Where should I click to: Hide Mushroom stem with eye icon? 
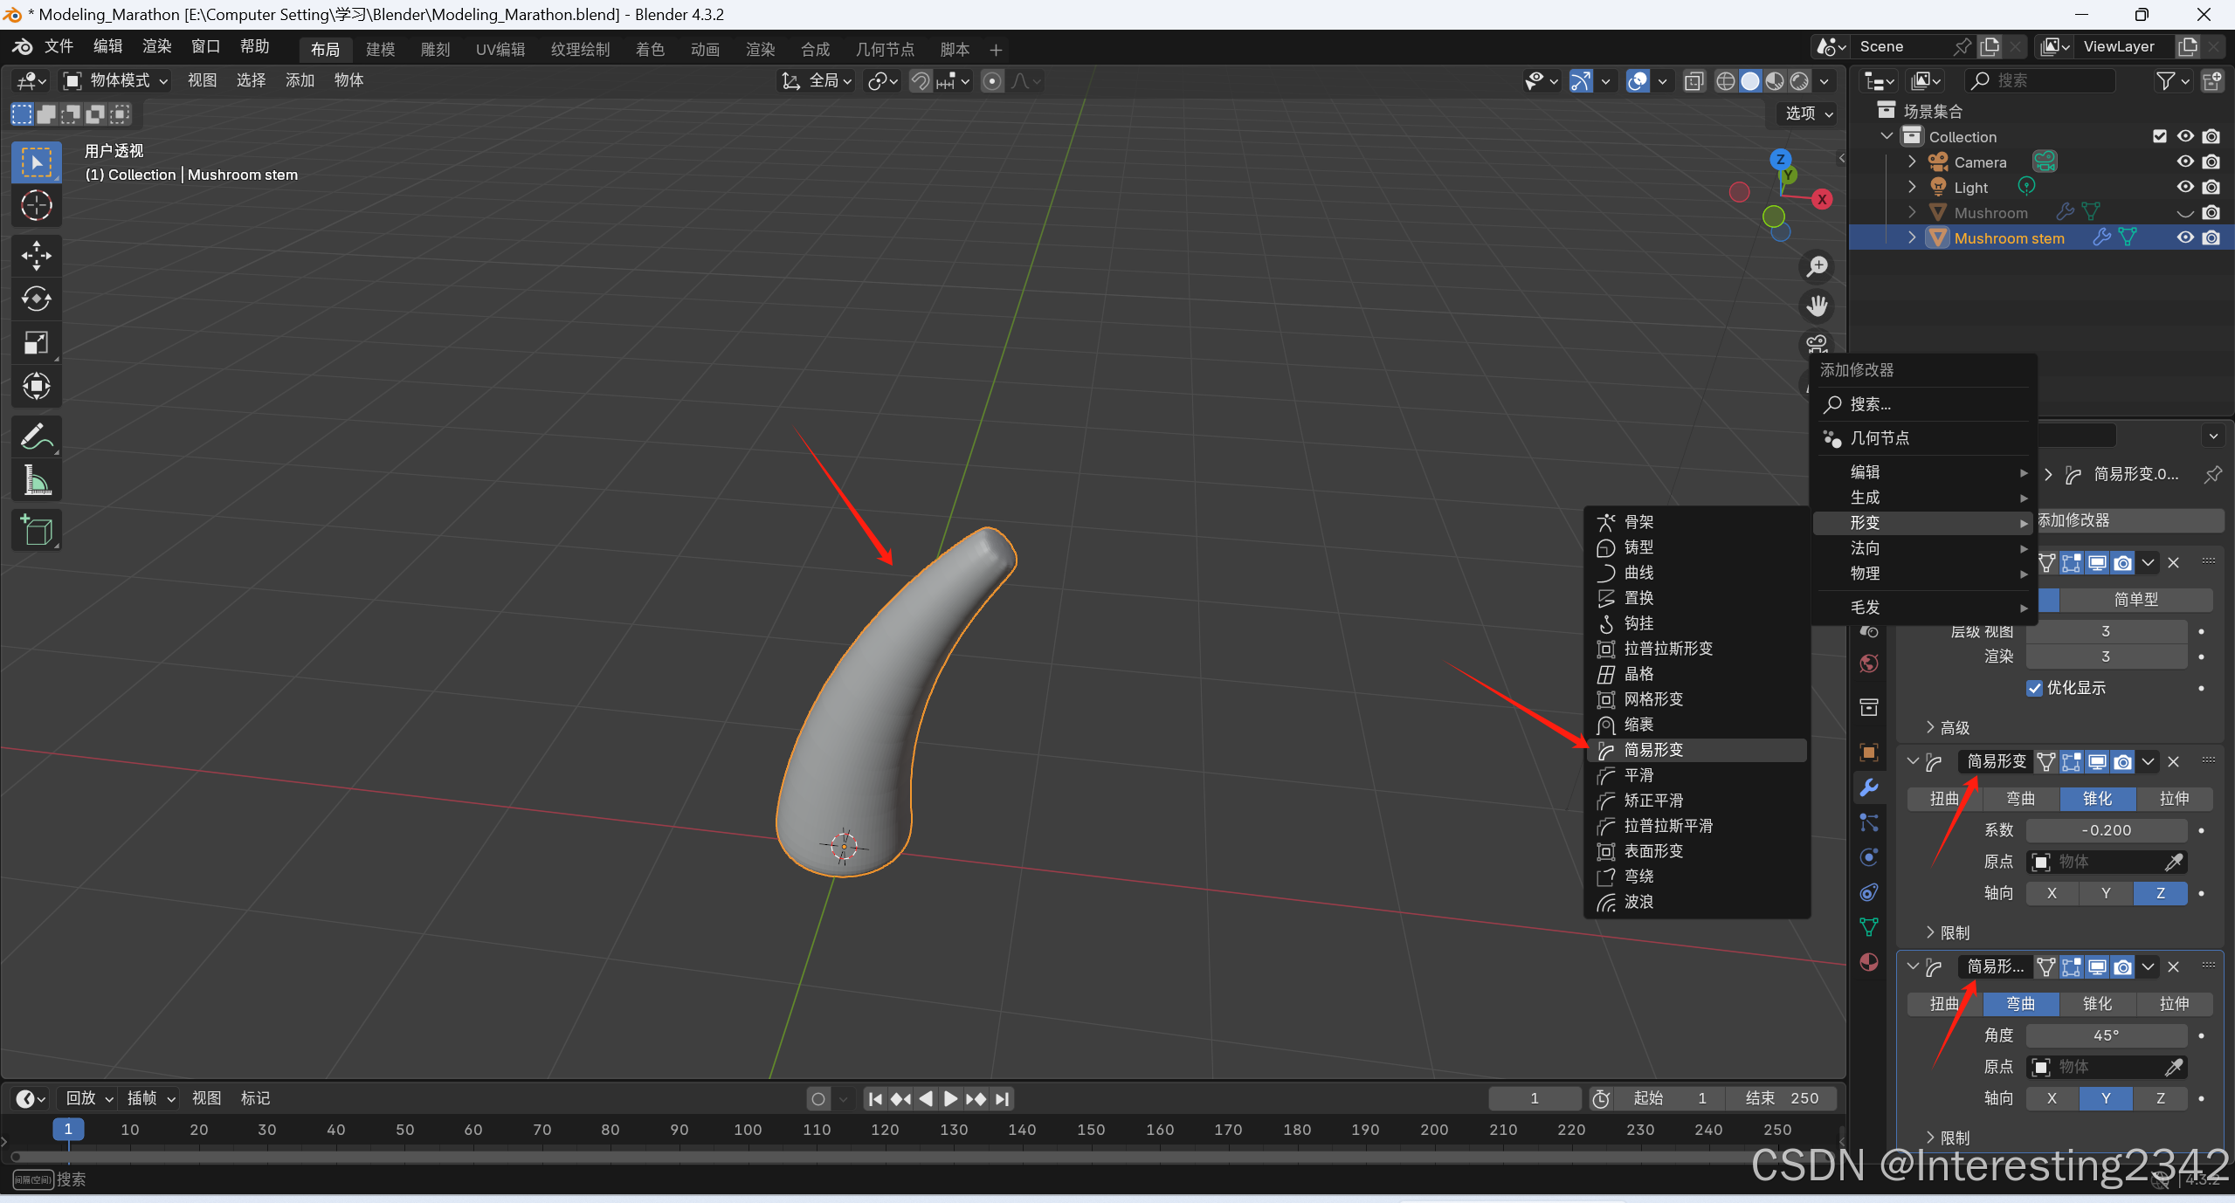click(2184, 237)
